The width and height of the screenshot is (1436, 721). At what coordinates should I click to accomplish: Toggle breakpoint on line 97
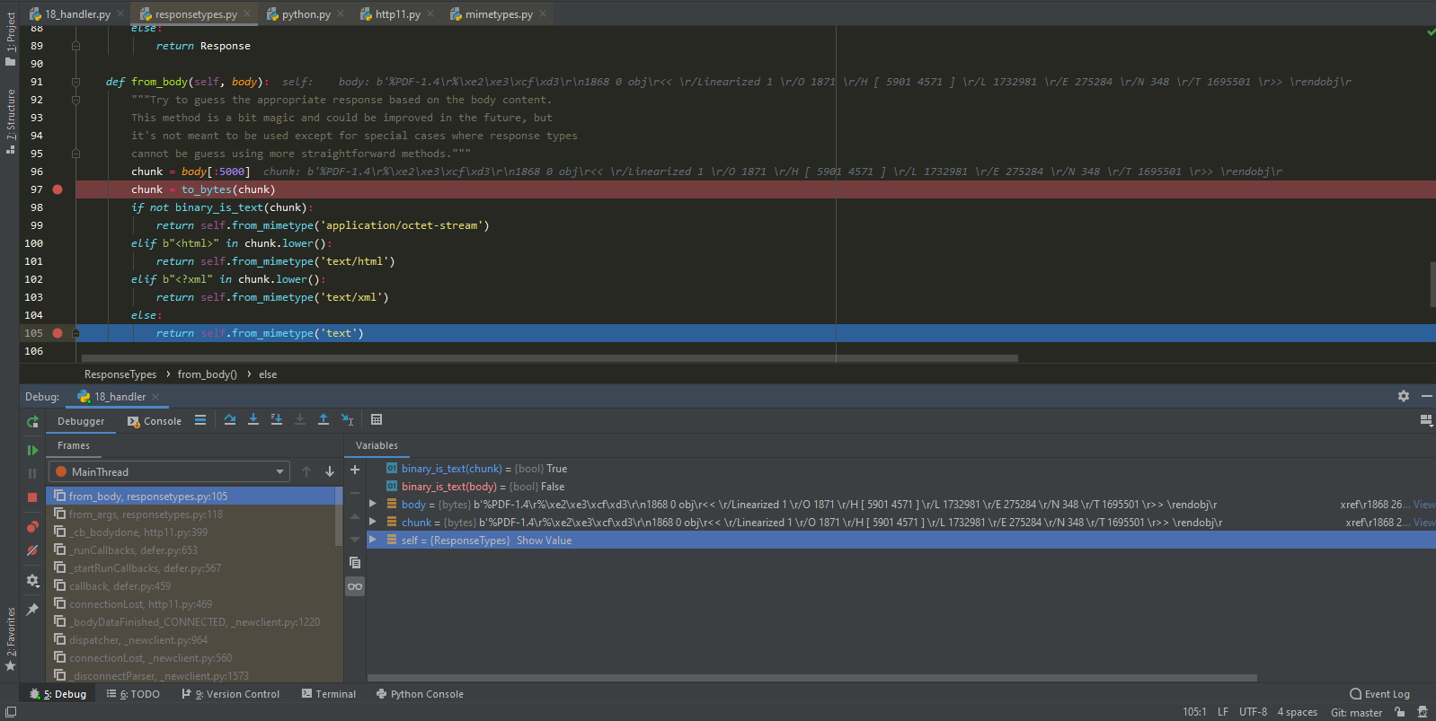[58, 189]
